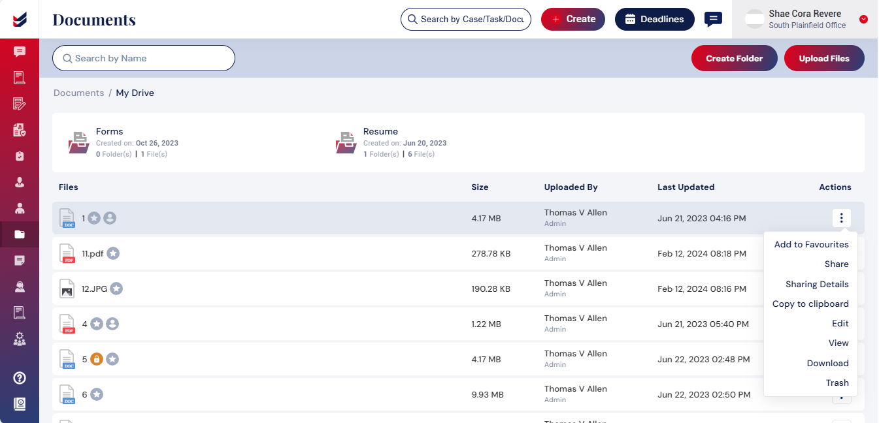Focus the Search by Name field

pyautogui.click(x=144, y=58)
